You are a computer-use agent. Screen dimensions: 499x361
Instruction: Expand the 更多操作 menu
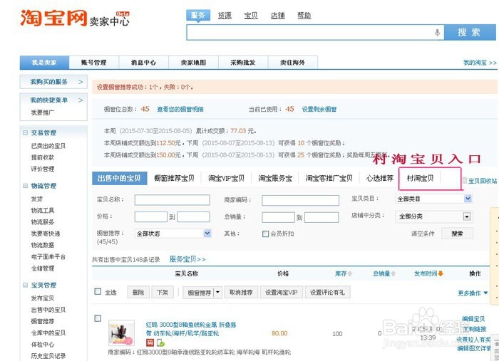(473, 293)
